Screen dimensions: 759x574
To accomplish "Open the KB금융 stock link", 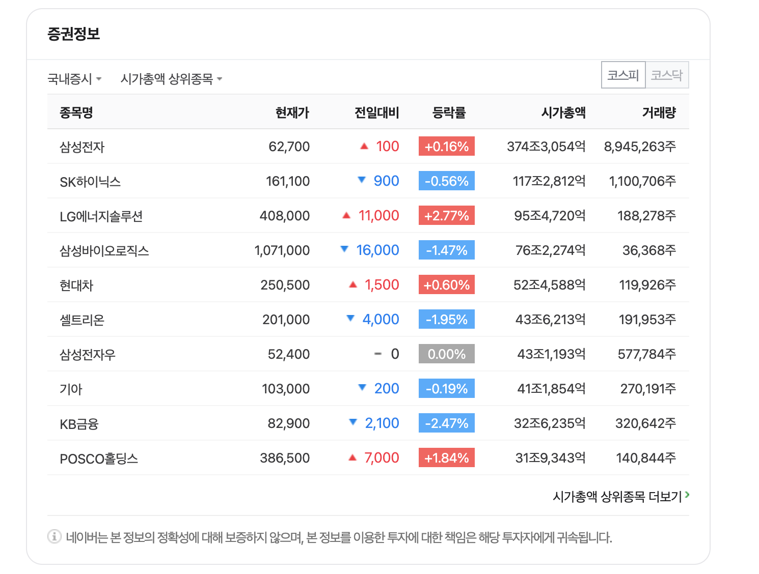I will click(x=79, y=424).
